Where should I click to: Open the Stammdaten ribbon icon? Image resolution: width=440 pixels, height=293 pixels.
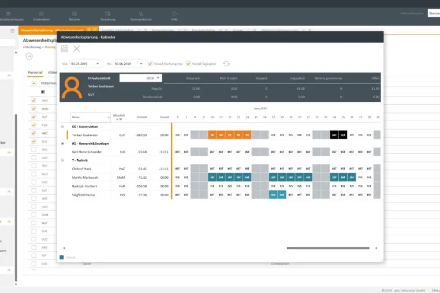pyautogui.click(x=42, y=16)
